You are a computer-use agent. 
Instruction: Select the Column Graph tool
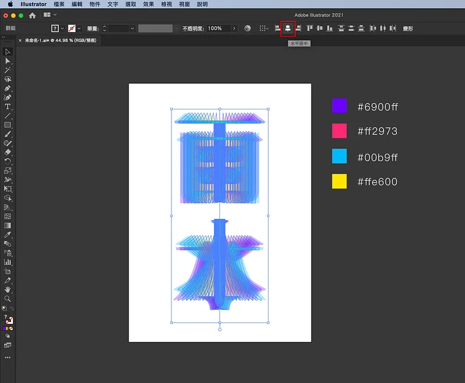pos(8,262)
